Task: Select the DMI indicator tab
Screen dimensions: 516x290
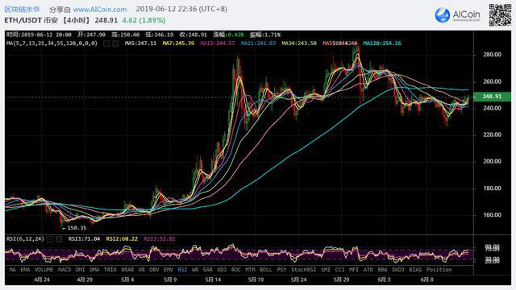Action: 80,270
